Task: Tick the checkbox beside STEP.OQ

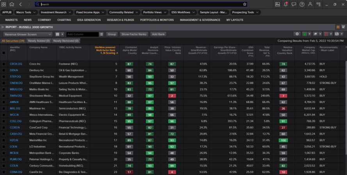Action: [4, 77]
